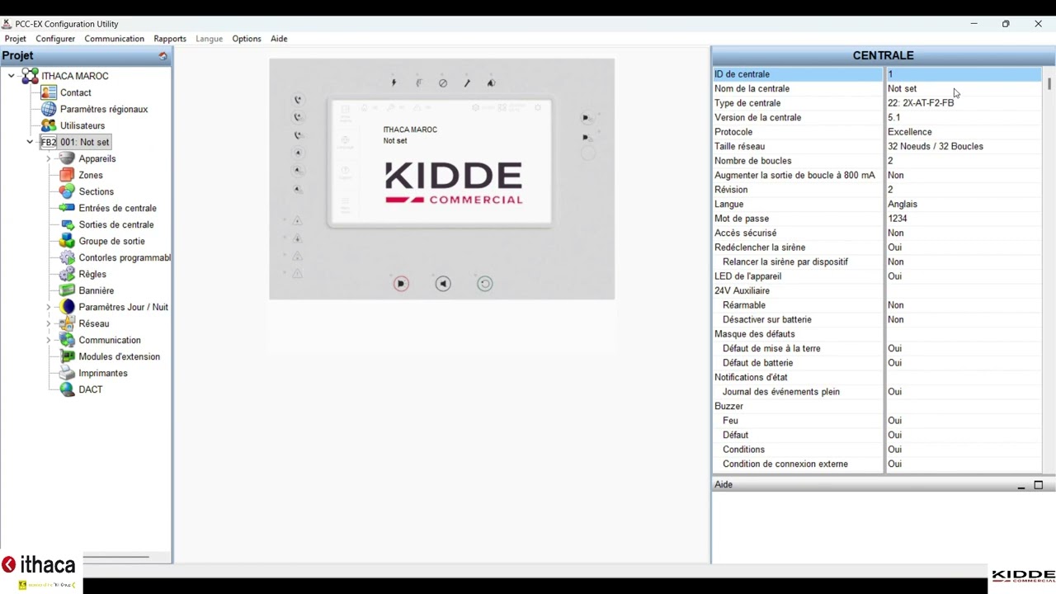The height and width of the screenshot is (594, 1056).
Task: Click the Appareils detector icon
Action: [x=67, y=158]
